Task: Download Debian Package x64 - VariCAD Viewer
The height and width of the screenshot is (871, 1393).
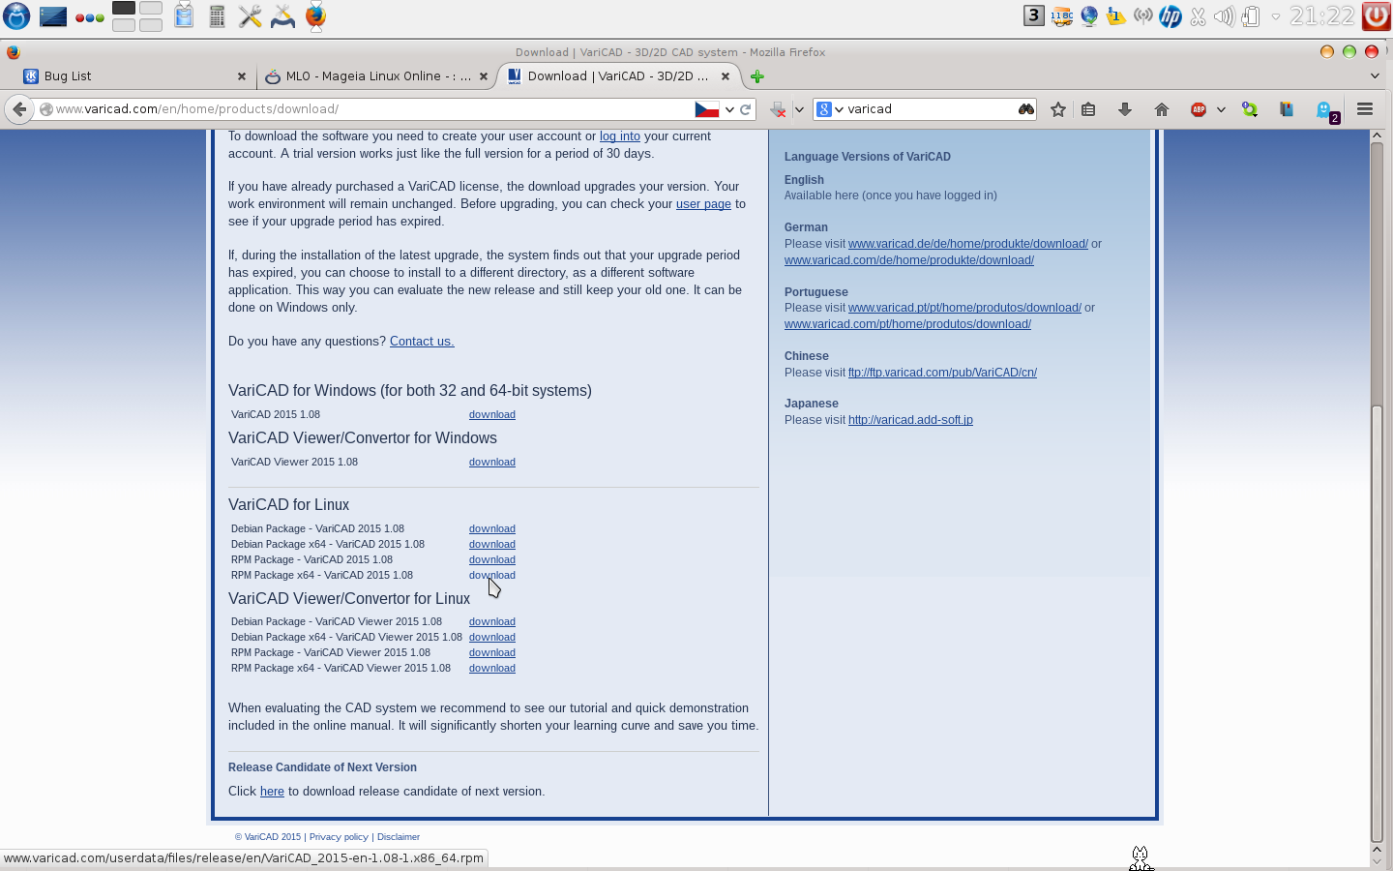Action: [492, 637]
